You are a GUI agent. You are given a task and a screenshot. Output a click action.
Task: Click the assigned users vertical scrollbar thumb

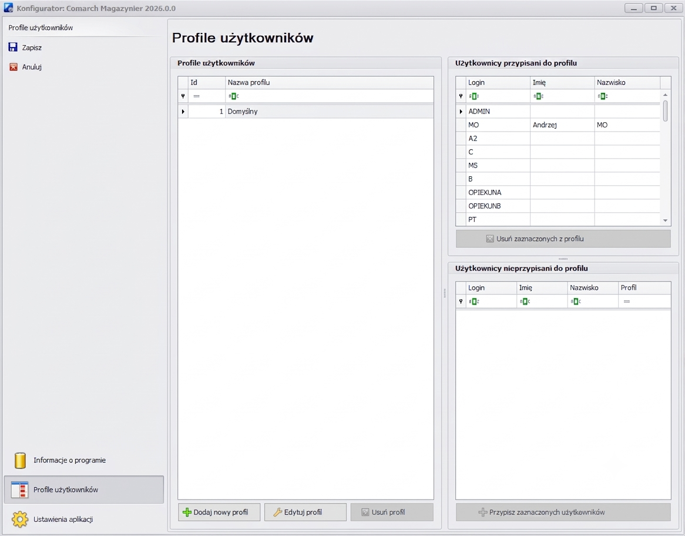(x=666, y=111)
